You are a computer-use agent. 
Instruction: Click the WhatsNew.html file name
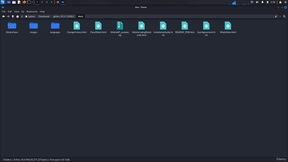tap(228, 32)
